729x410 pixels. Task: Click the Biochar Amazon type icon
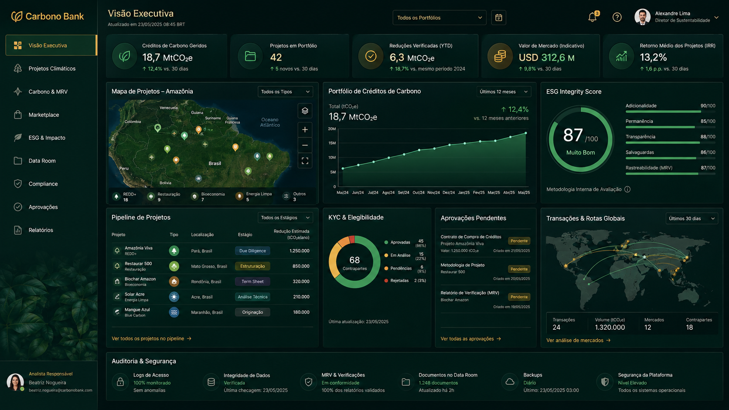click(x=174, y=281)
